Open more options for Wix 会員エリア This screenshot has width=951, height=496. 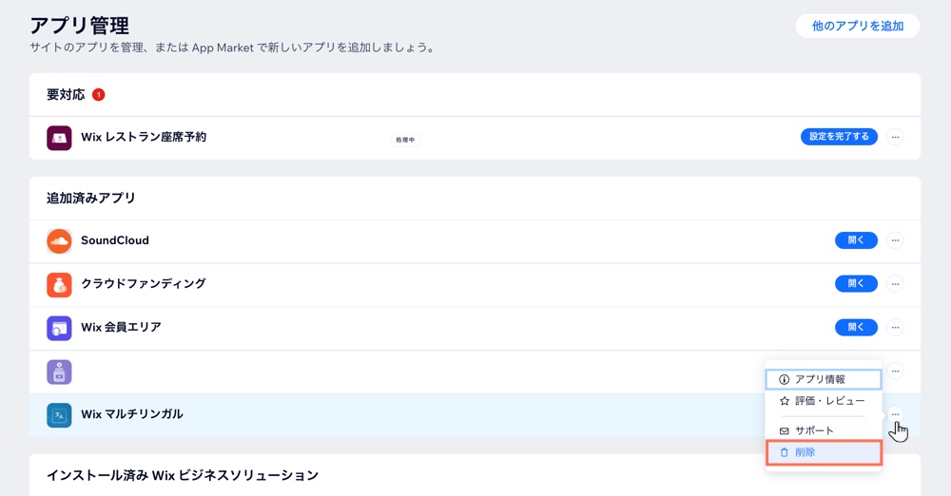tap(895, 328)
